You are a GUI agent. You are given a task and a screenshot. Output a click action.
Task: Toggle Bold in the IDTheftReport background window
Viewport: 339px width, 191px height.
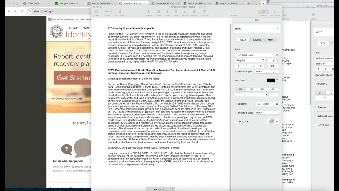(318, 69)
